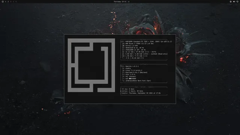Viewport: 240px width, 135px height.
Task: Click the Thursday 19:41 clock
Action: pos(120,1)
